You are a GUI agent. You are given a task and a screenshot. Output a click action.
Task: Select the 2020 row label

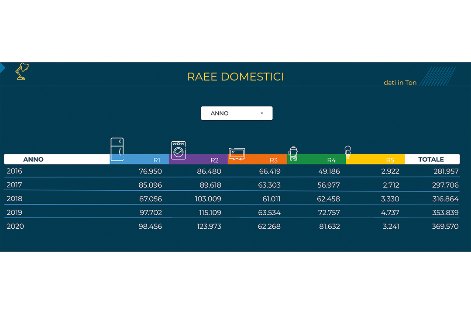pyautogui.click(x=15, y=227)
